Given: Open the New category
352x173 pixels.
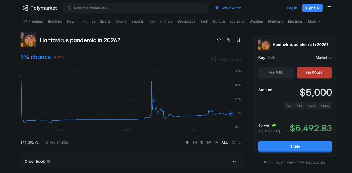Looking at the screenshot, I should [70, 21].
